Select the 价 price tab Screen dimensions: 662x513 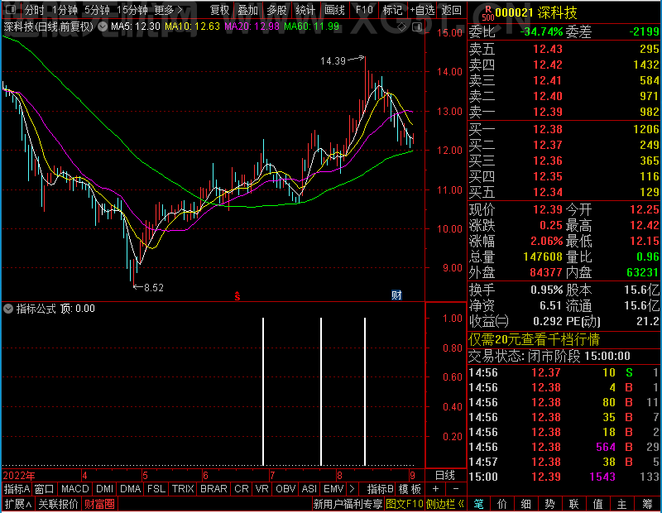502,504
